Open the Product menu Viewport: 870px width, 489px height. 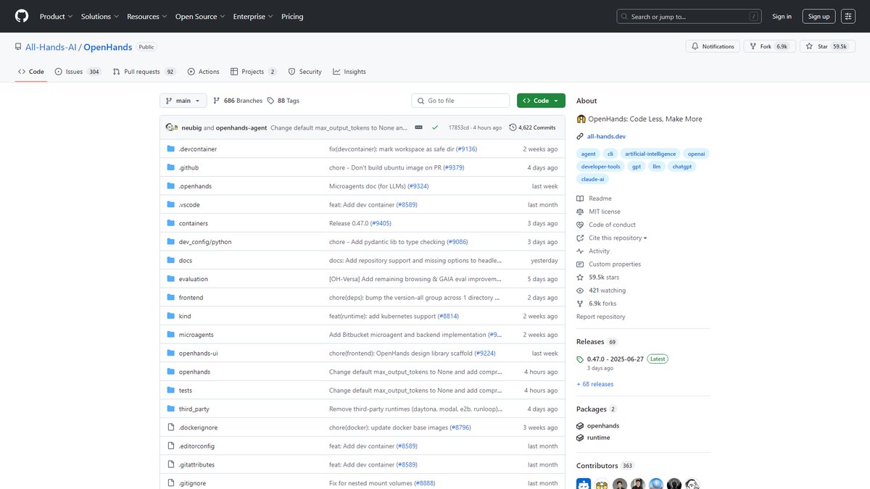click(56, 16)
